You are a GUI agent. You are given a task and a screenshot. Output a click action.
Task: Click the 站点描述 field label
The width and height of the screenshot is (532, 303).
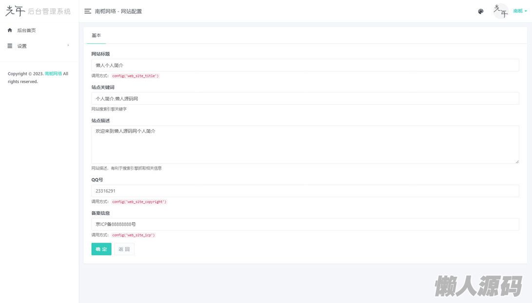[100, 121]
